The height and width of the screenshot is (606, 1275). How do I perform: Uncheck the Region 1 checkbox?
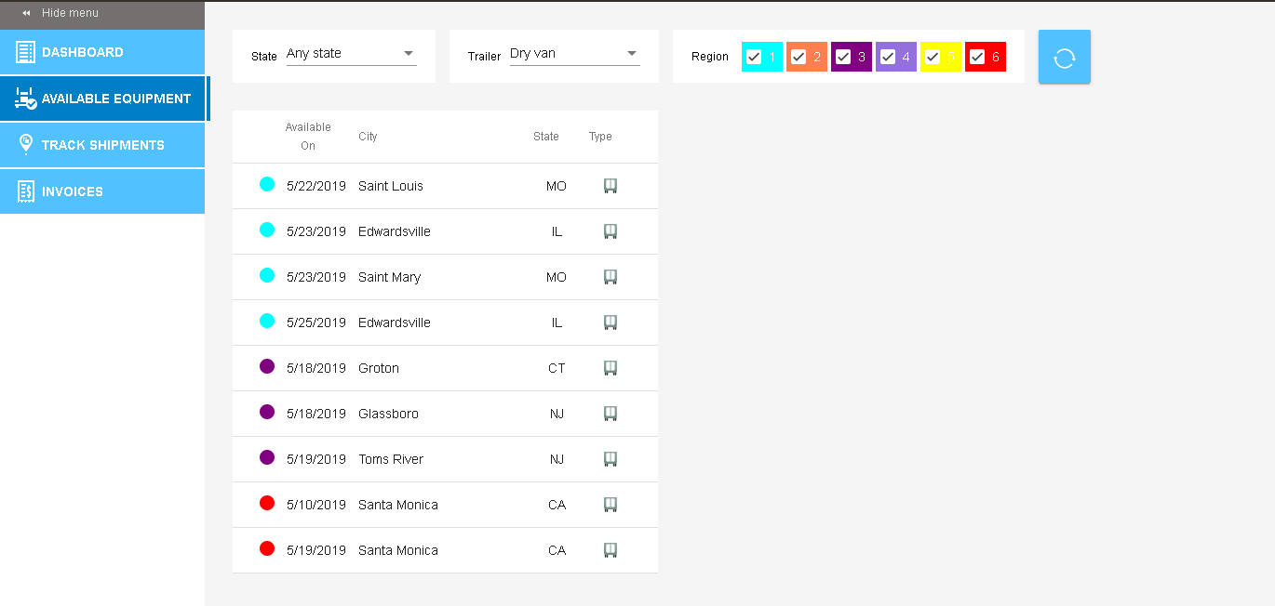pyautogui.click(x=754, y=58)
